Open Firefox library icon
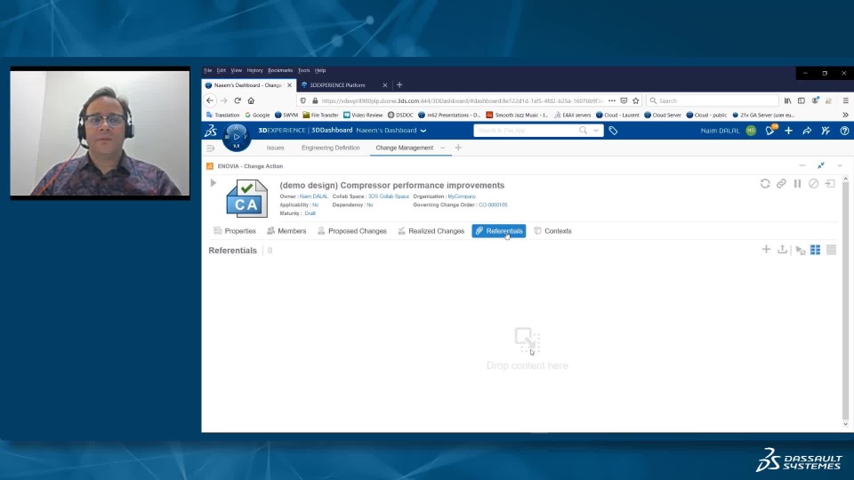The width and height of the screenshot is (854, 480). click(787, 100)
